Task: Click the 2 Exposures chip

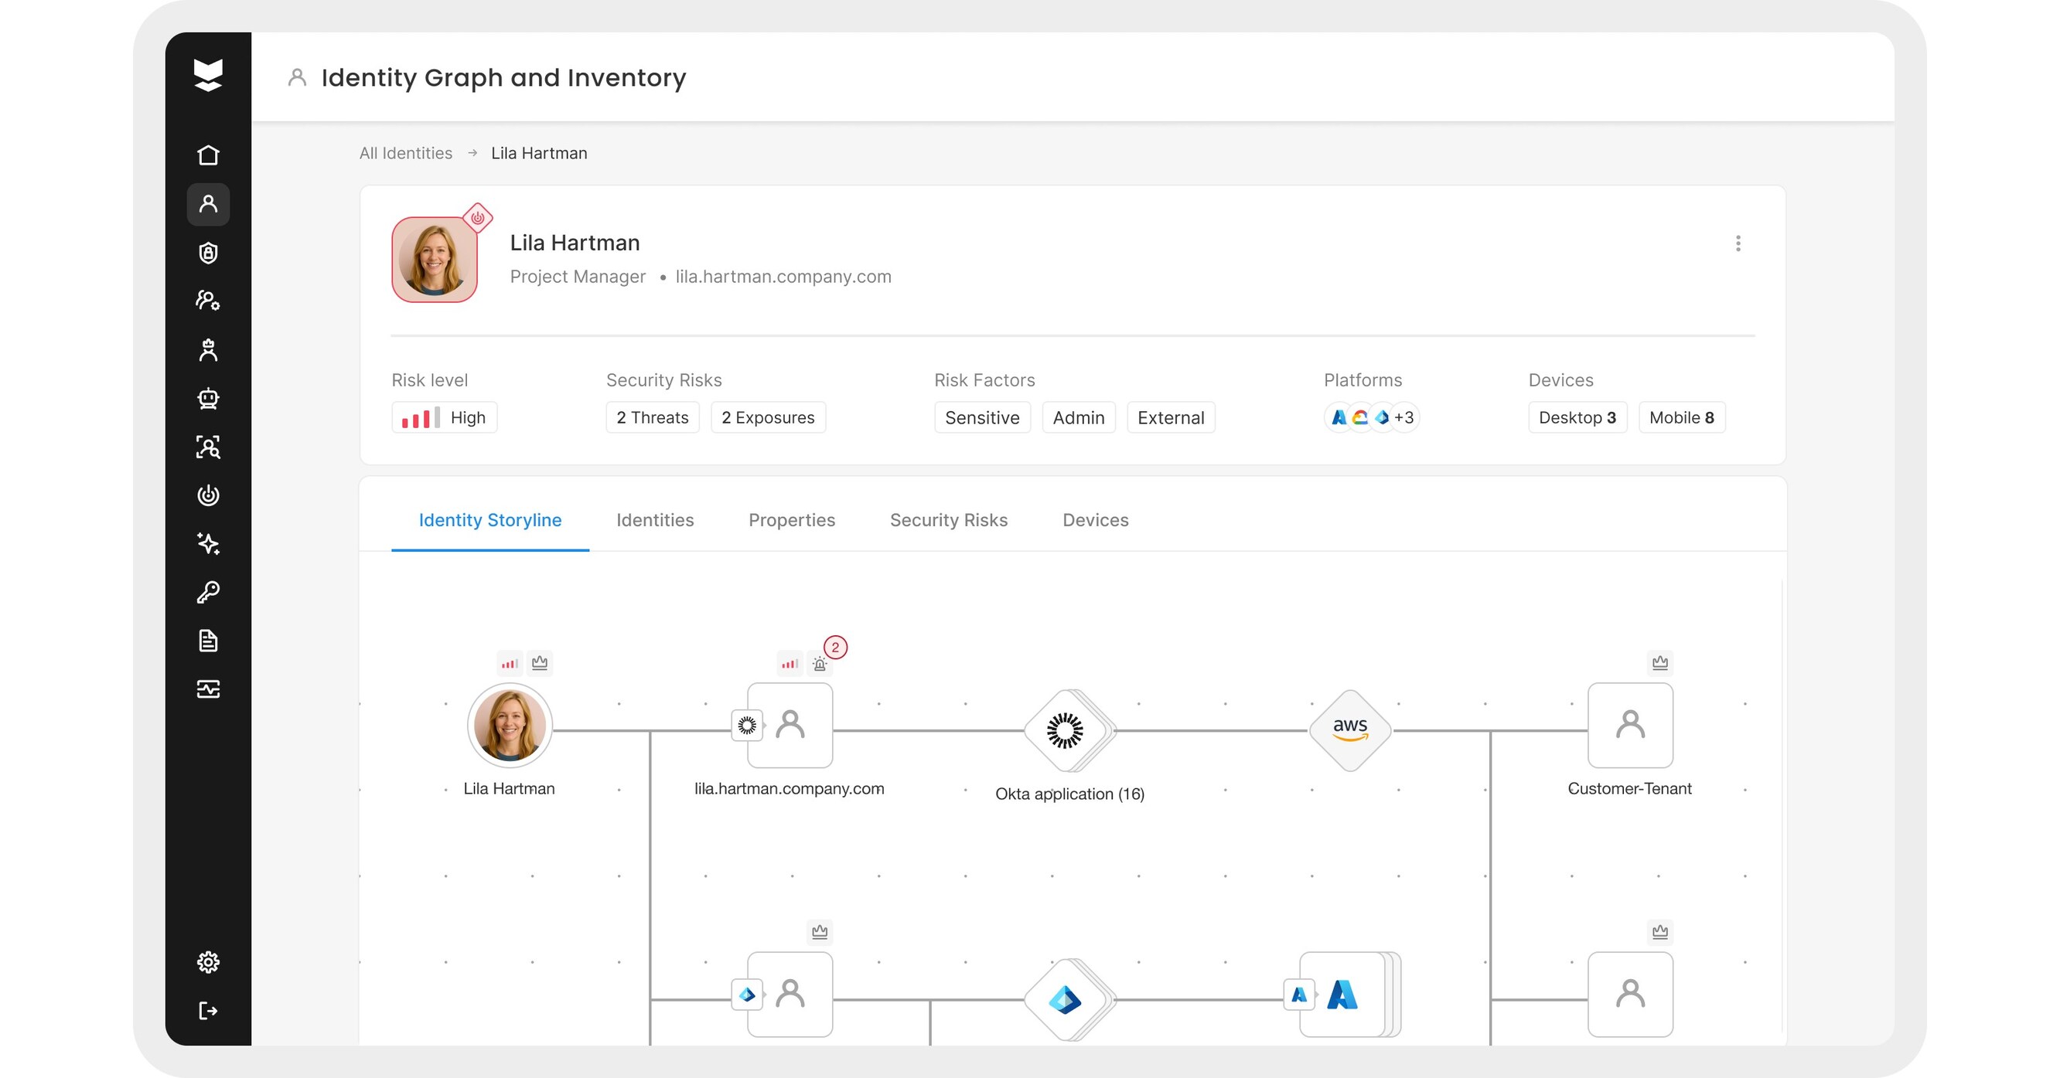Action: pyautogui.click(x=767, y=418)
